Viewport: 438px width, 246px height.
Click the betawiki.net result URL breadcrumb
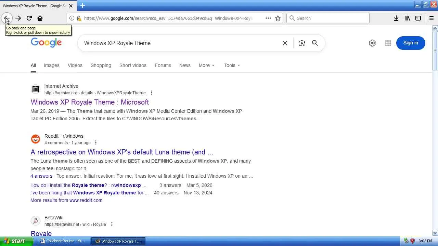point(75,224)
